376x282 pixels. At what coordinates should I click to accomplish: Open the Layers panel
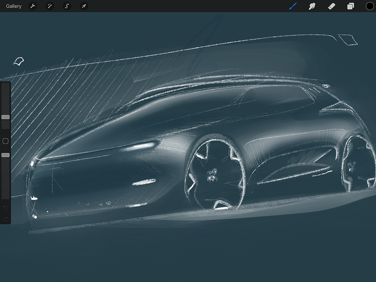point(351,6)
